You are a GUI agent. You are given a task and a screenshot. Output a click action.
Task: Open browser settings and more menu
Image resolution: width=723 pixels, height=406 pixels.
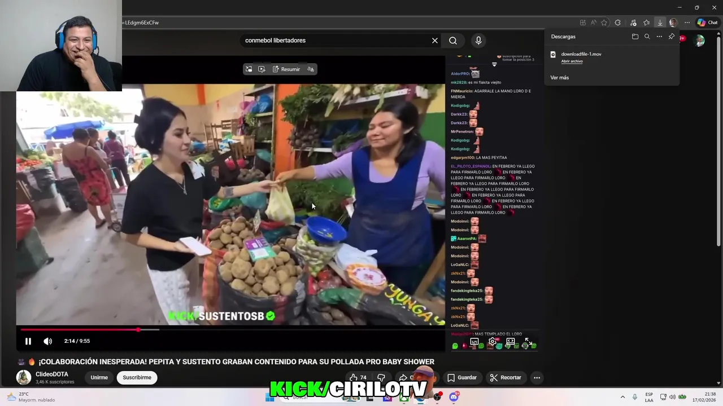coord(687,23)
